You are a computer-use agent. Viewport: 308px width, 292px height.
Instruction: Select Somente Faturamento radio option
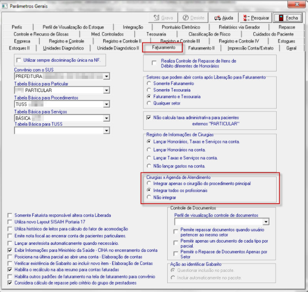[149, 84]
